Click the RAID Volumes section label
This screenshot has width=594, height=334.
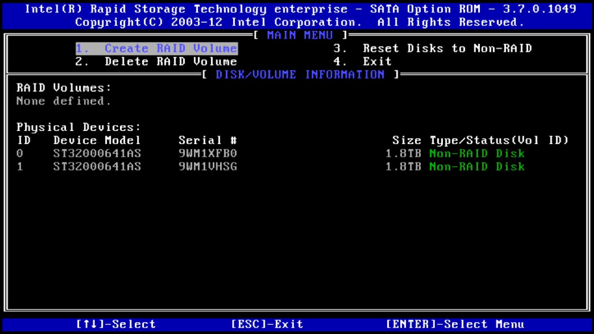62,88
